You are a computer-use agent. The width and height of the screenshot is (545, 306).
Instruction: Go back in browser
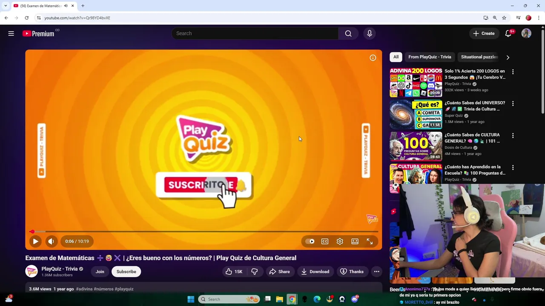(6, 18)
